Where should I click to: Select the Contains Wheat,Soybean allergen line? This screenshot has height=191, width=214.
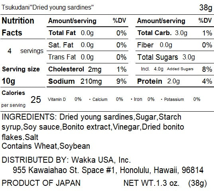click(46, 146)
